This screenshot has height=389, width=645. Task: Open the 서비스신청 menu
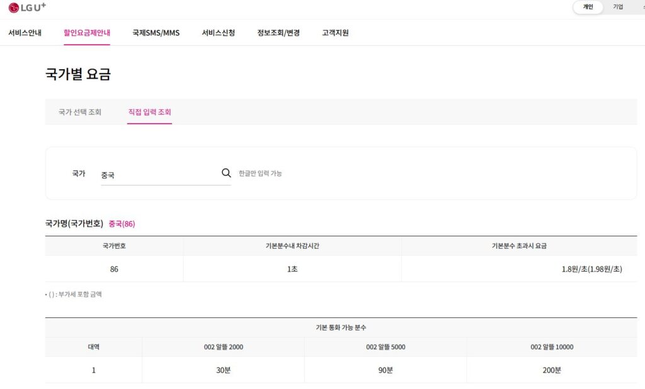click(x=218, y=32)
